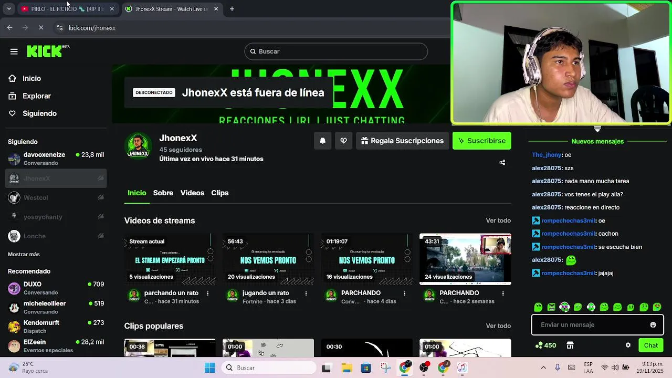Click the microphone tray icon
This screenshot has height=378, width=672.
point(558,367)
